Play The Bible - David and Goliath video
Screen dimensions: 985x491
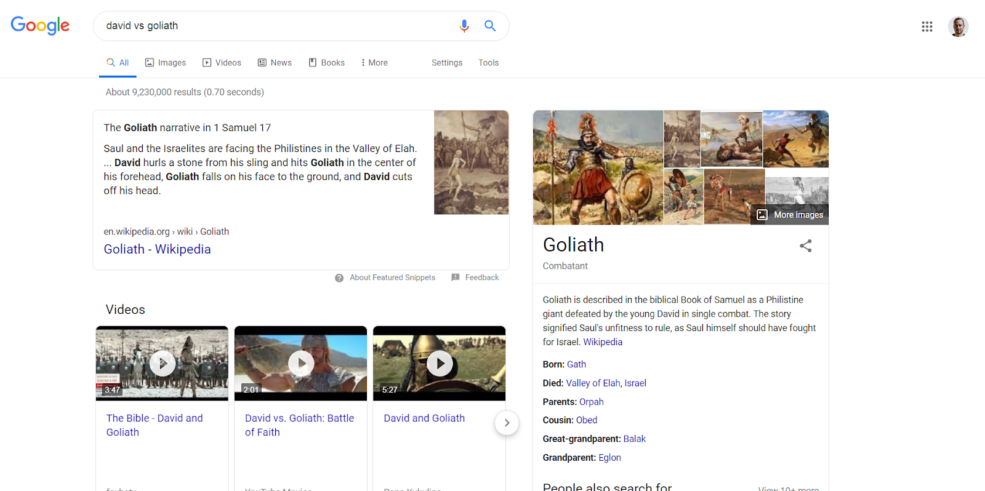click(x=163, y=364)
